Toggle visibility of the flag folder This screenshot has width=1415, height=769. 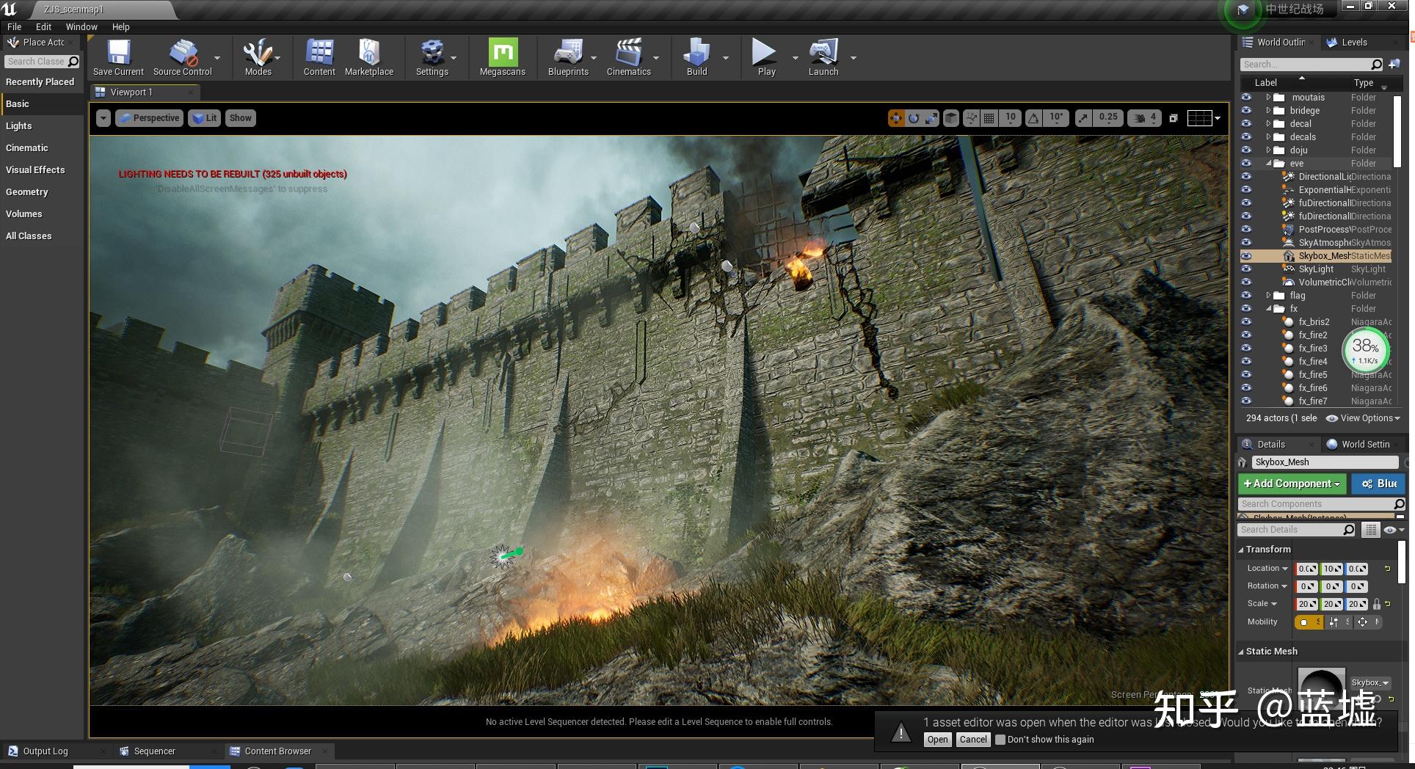1246,296
